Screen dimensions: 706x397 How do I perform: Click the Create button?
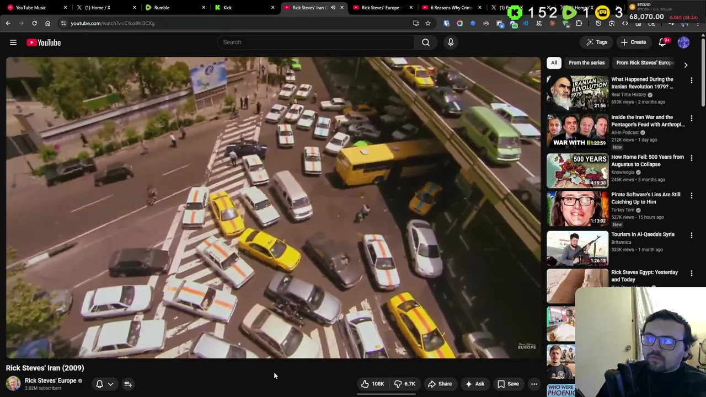tap(633, 42)
